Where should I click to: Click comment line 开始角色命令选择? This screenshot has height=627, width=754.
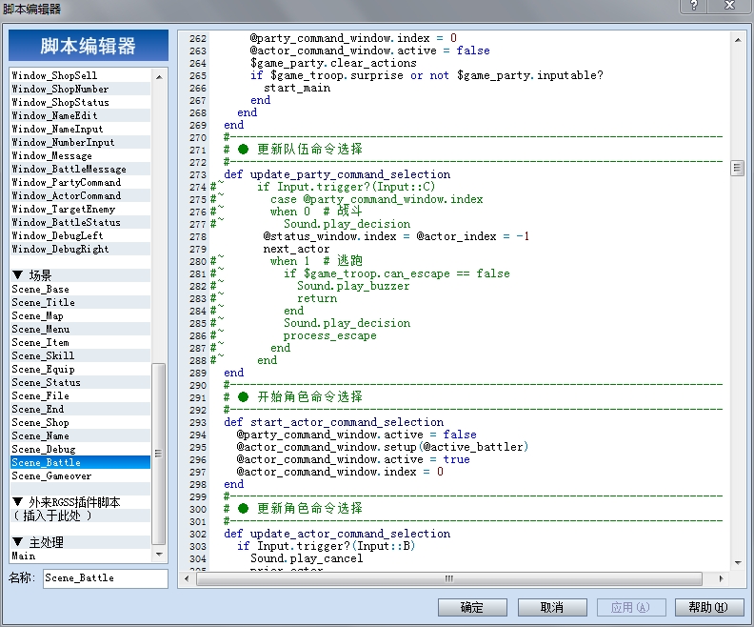tap(293, 397)
